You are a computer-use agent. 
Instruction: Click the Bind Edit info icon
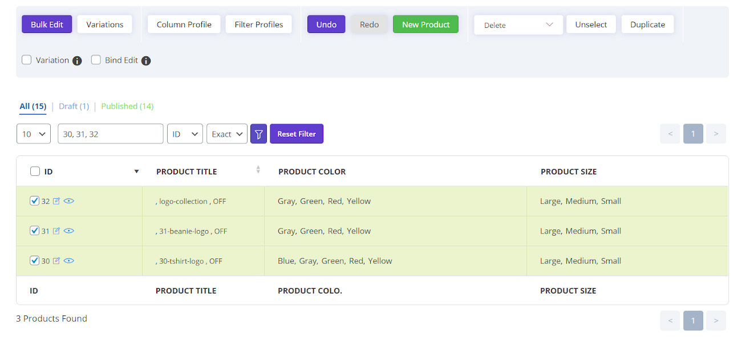146,61
